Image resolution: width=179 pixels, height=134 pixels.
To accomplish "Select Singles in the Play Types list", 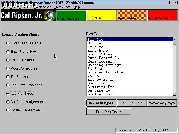I will click(130, 40).
